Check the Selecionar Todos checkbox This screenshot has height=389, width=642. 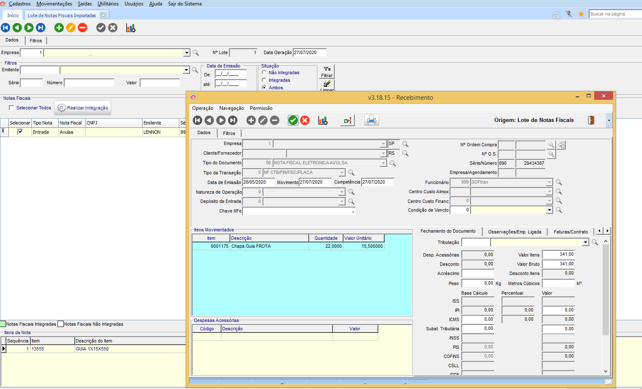(x=11, y=108)
